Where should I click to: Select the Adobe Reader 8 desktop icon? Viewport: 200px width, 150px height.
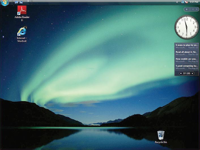pyautogui.click(x=22, y=13)
